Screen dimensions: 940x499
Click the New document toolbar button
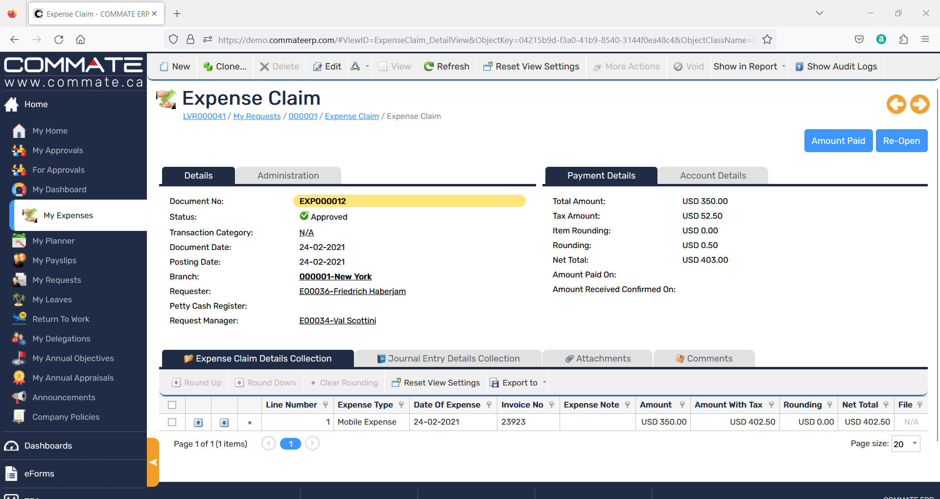click(175, 67)
